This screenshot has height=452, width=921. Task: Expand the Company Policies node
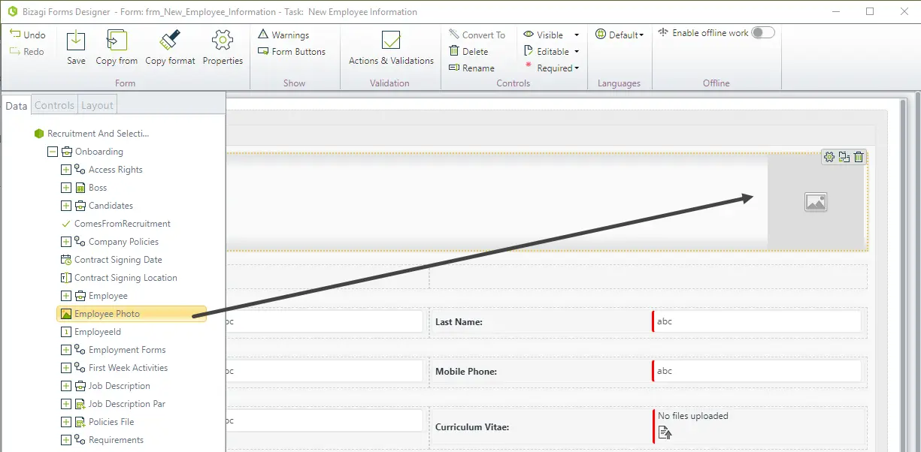click(x=66, y=242)
